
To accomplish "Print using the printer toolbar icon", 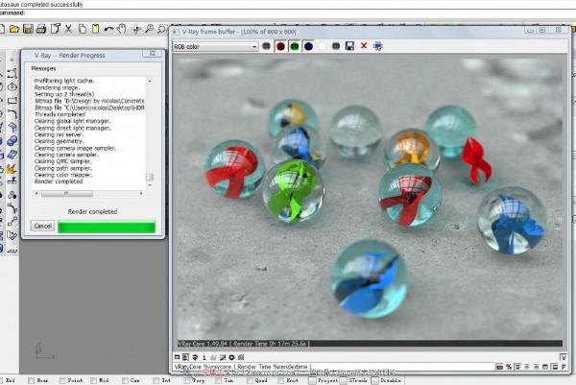I will pos(41,29).
